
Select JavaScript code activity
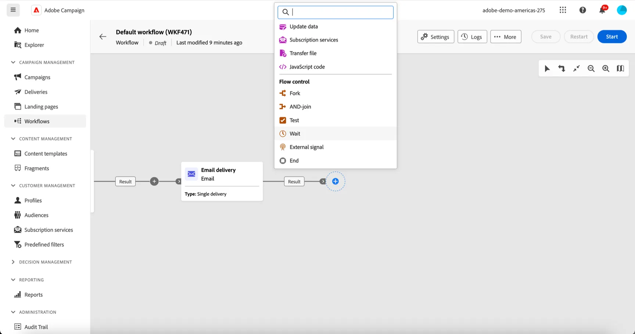(x=336, y=67)
